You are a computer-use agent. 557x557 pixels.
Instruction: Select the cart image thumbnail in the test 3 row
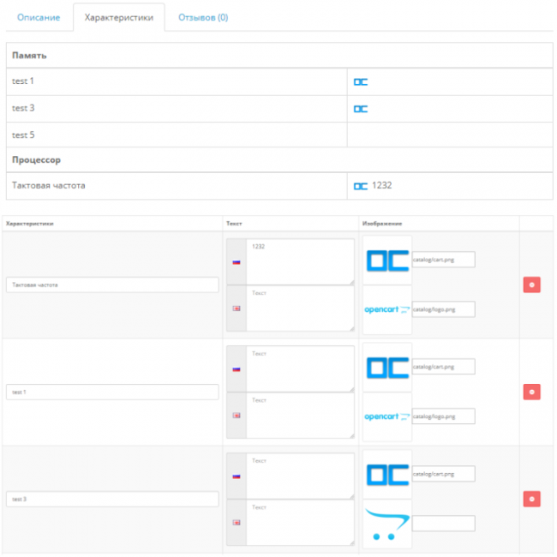point(387,524)
